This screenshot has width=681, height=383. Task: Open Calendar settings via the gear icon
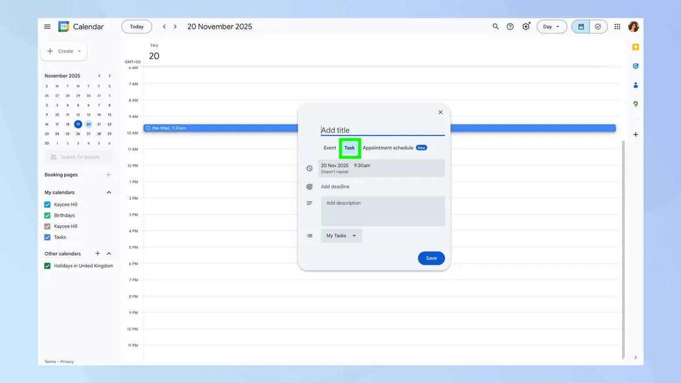526,26
